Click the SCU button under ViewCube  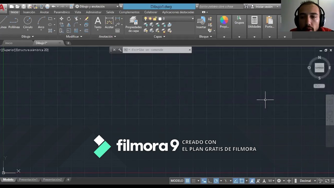319,86
